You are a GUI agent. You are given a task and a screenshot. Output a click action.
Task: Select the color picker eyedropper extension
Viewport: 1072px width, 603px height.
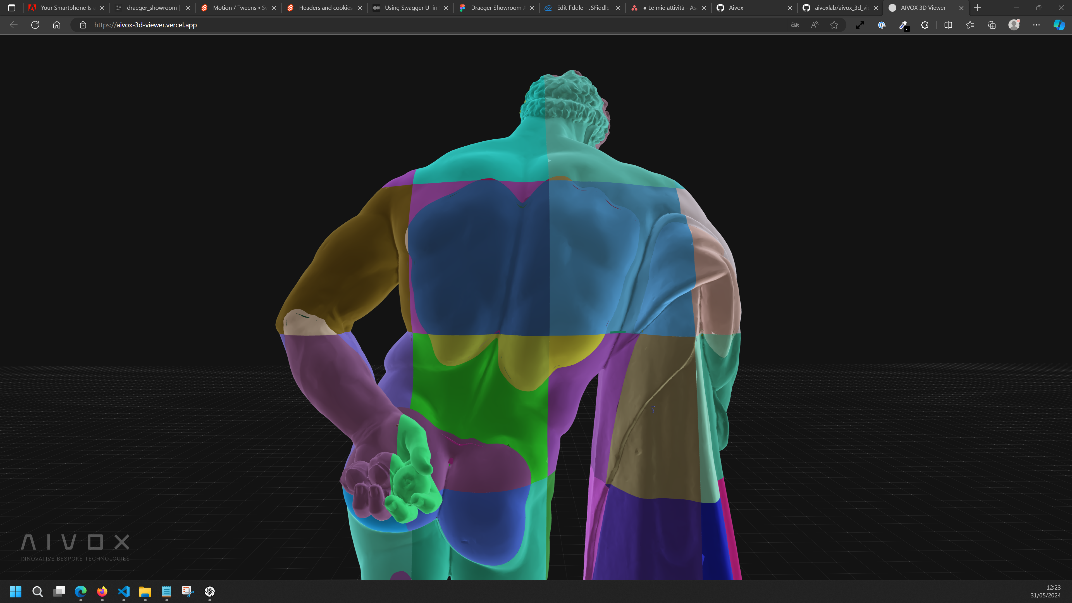[903, 25]
